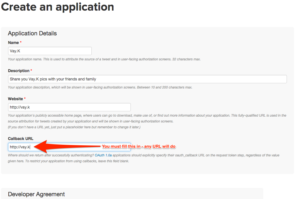295x199 pixels.
Task: Click the Developer Agreement section heading
Action: click(36, 194)
